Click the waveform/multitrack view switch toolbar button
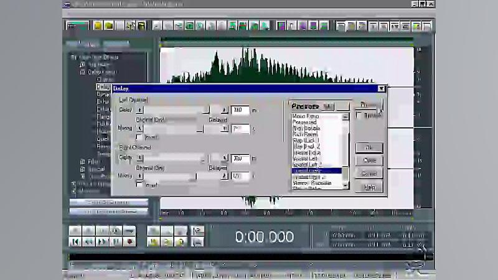Screen dimensions: 498x280 pos(77,26)
